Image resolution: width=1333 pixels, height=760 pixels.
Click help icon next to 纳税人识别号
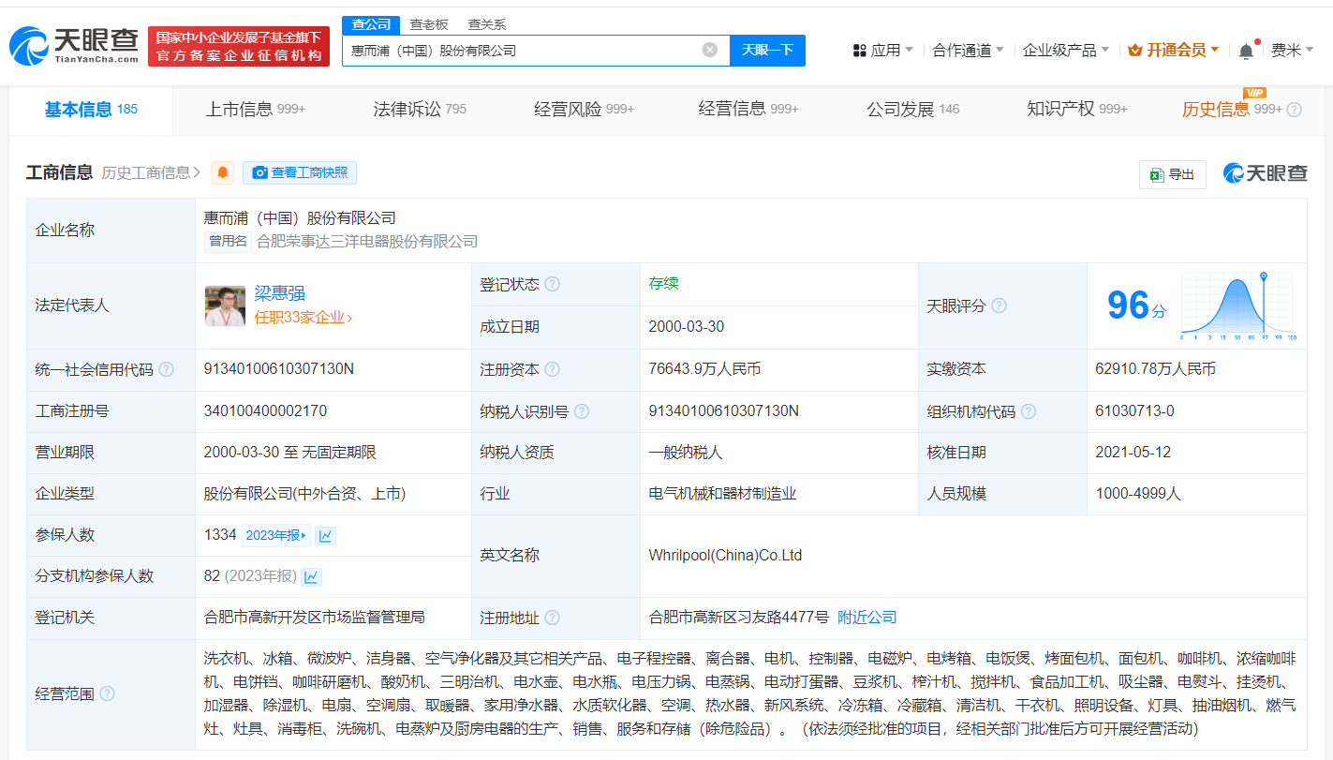[582, 411]
